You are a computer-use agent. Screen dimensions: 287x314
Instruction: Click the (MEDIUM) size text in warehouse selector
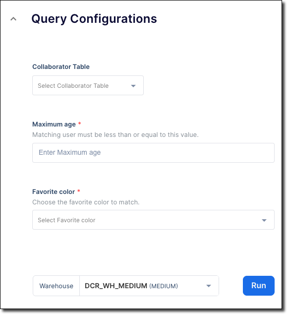(x=164, y=286)
